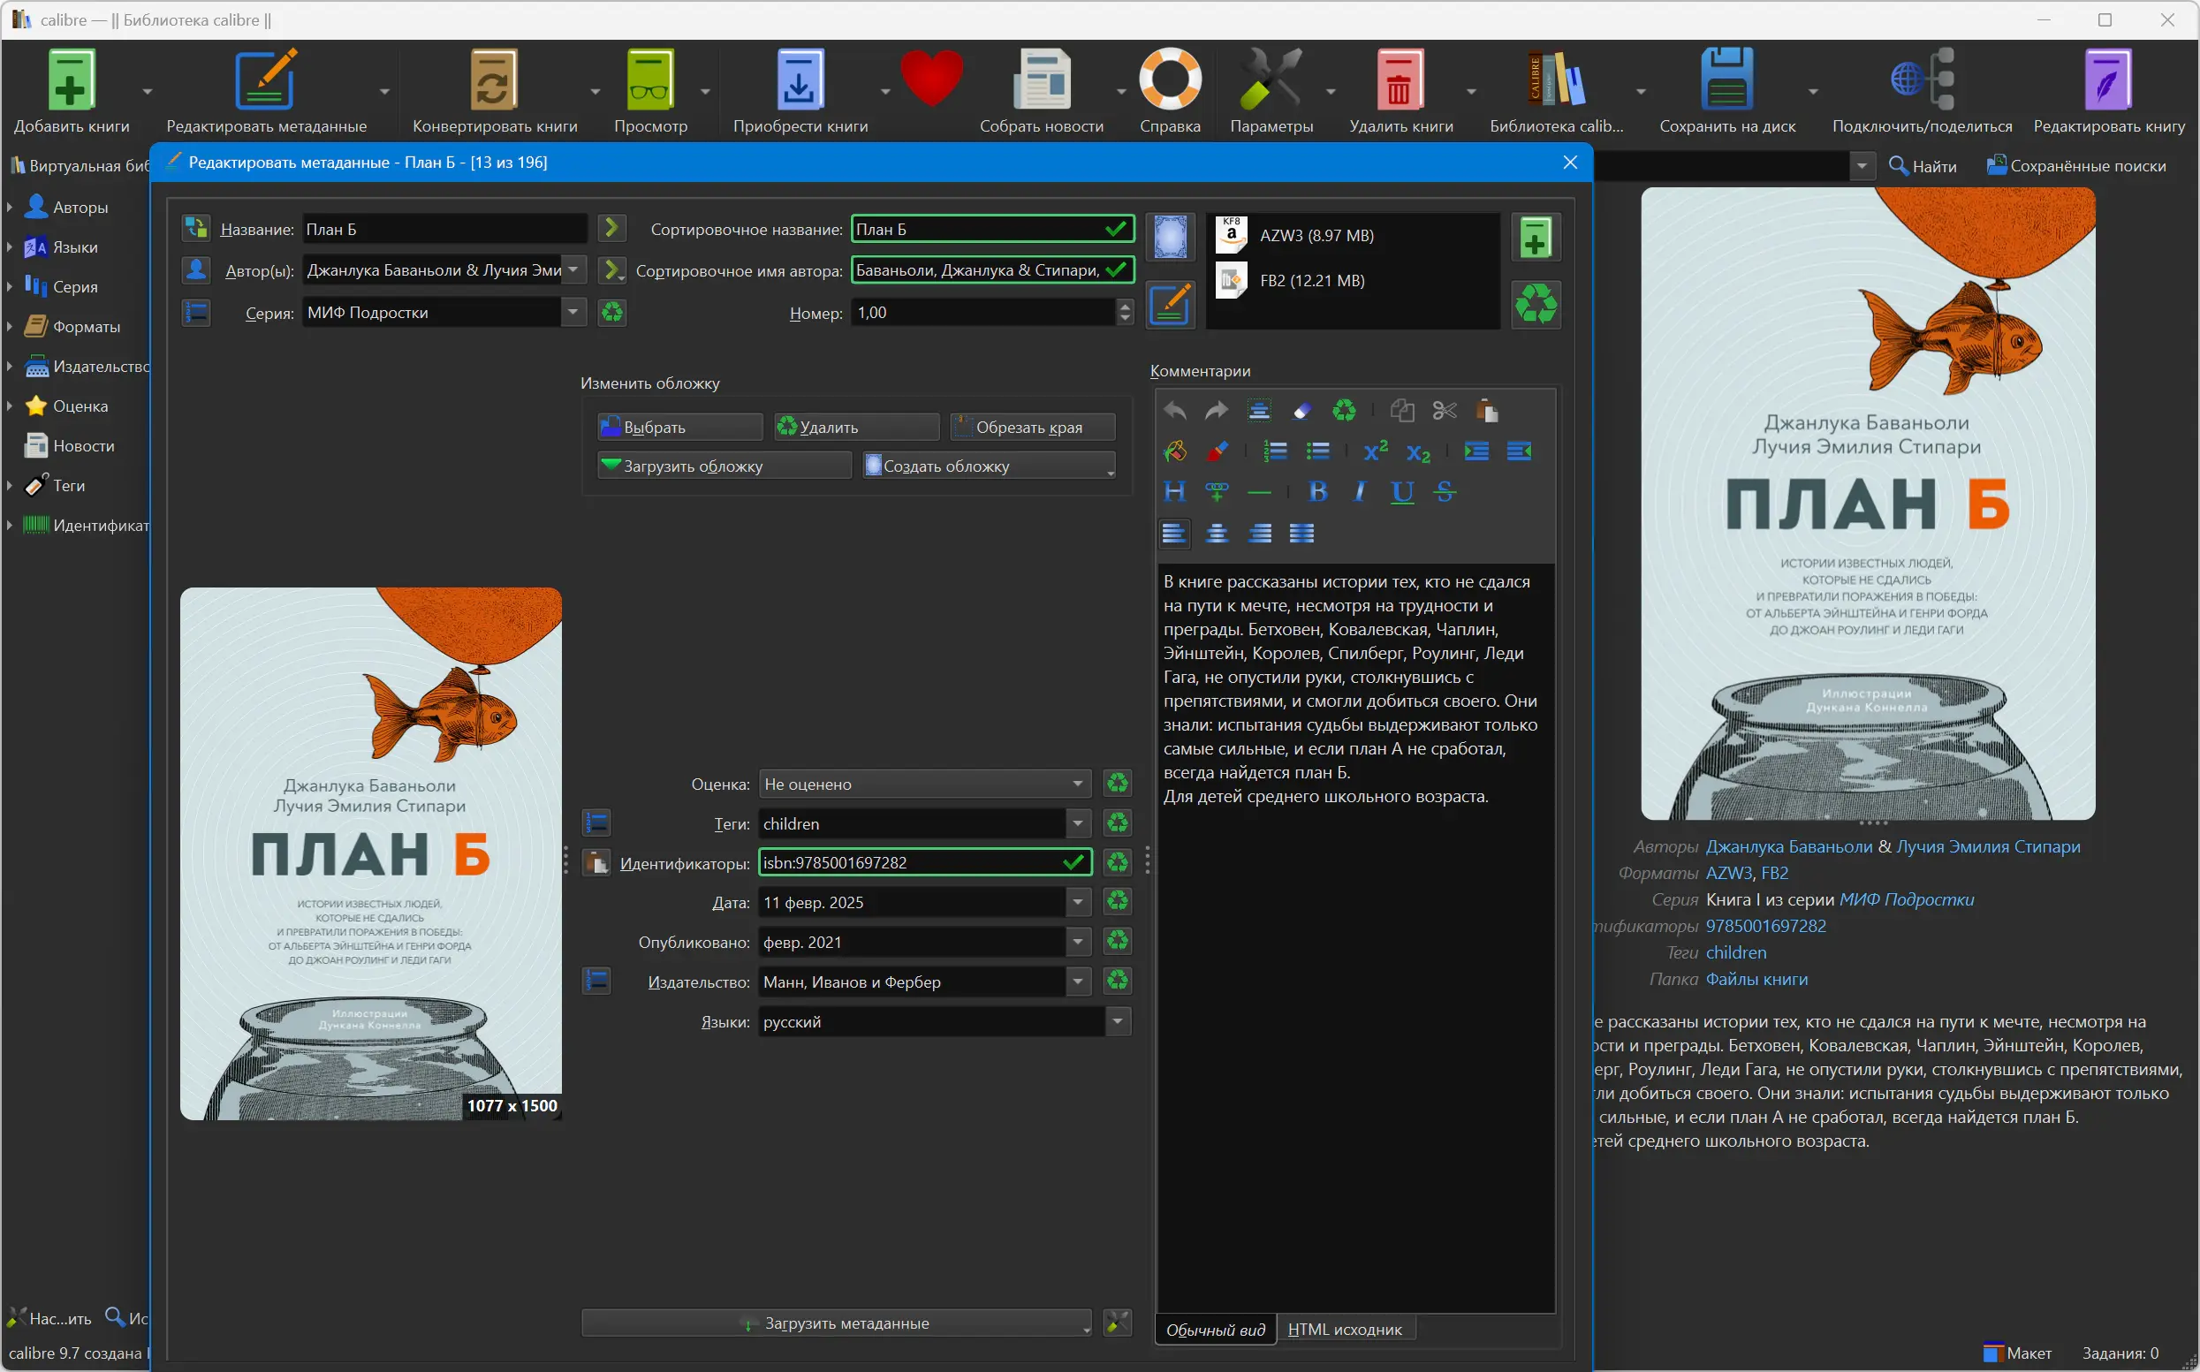Click the green plus add format icon
Image resolution: width=2200 pixels, height=1372 pixels.
pos(1535,238)
